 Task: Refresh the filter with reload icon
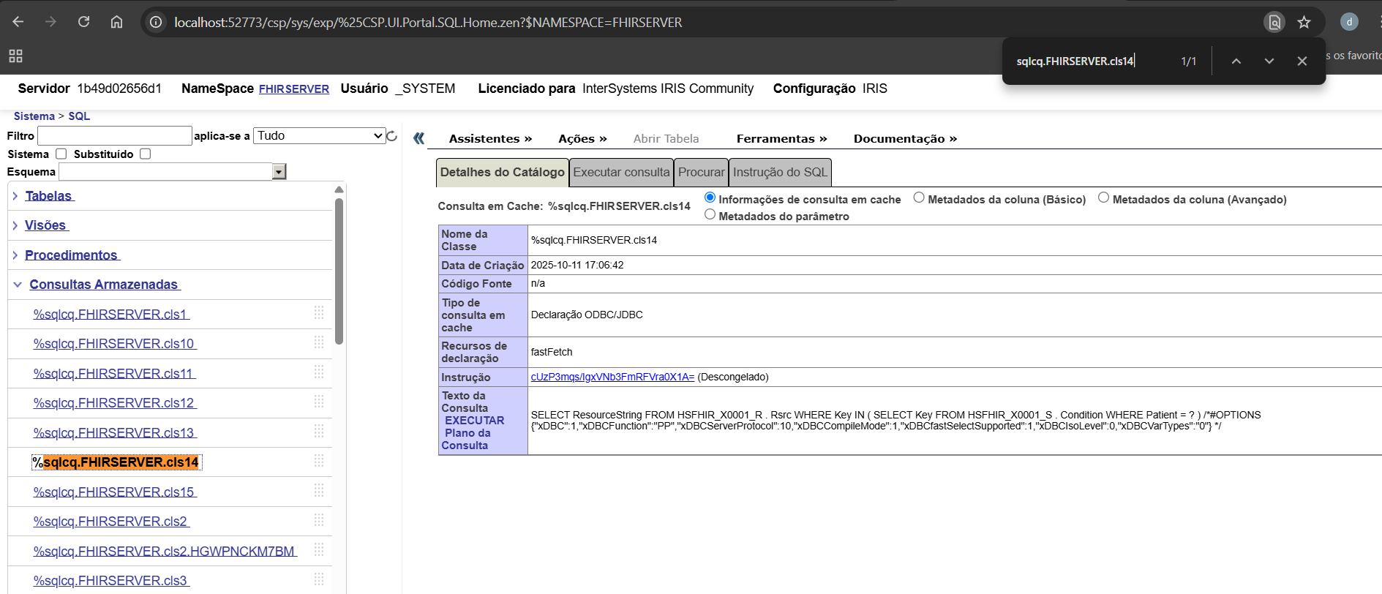(x=392, y=136)
